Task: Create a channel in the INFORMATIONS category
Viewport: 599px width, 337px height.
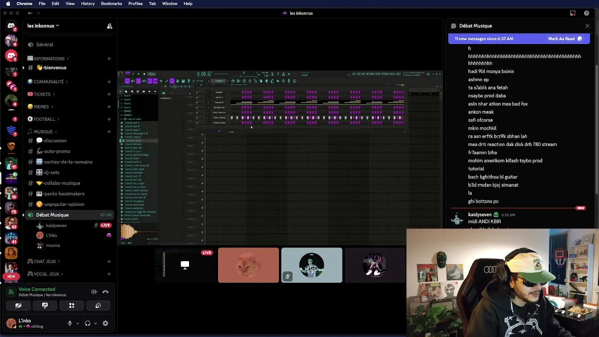Action: pyautogui.click(x=109, y=59)
